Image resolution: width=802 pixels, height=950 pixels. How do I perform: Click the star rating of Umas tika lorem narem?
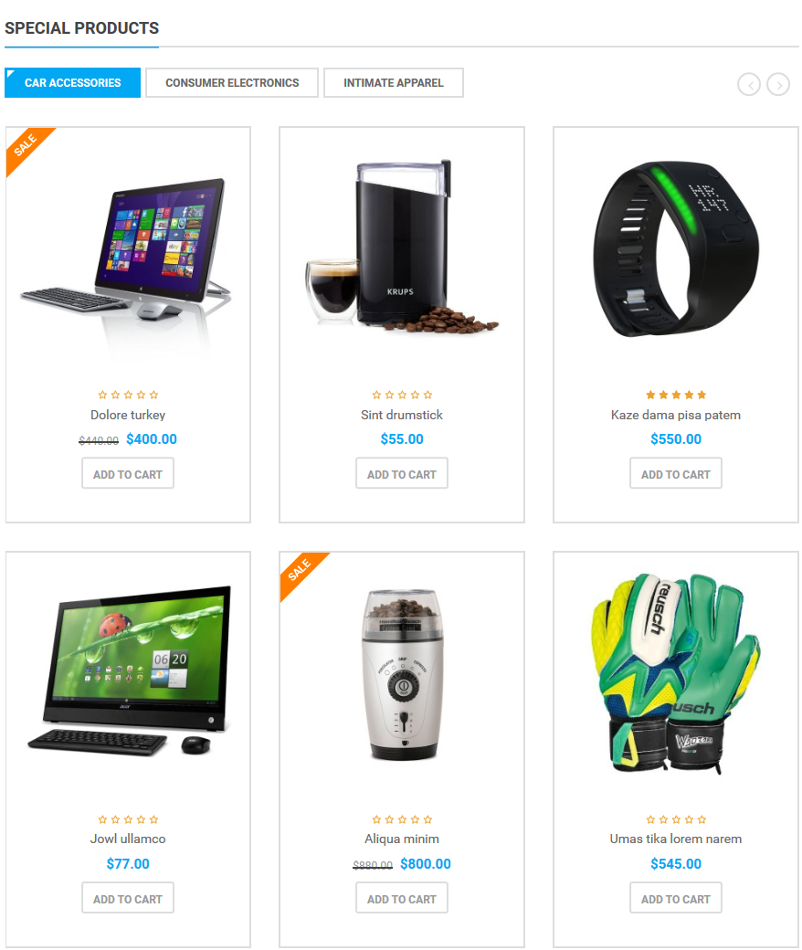point(676,819)
